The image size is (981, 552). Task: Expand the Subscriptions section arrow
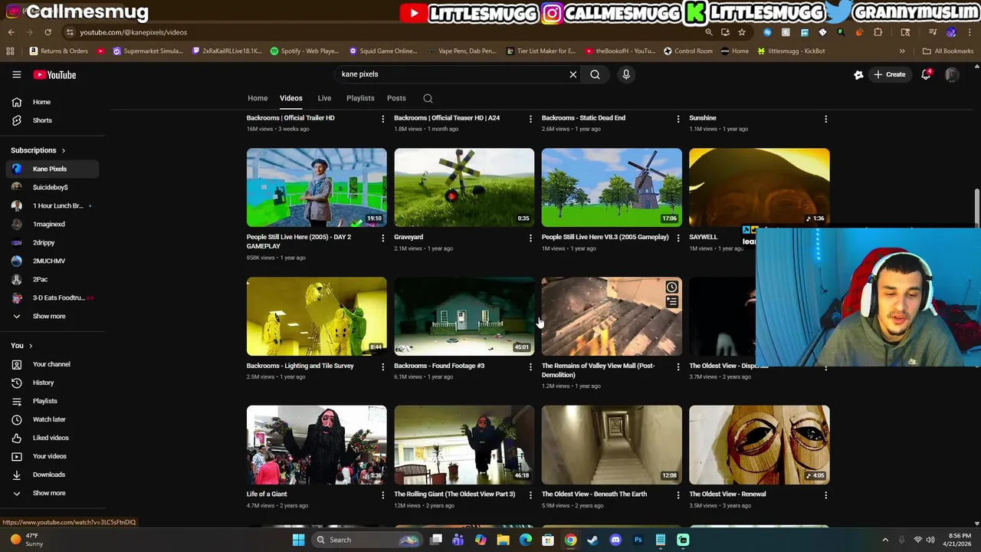[63, 150]
